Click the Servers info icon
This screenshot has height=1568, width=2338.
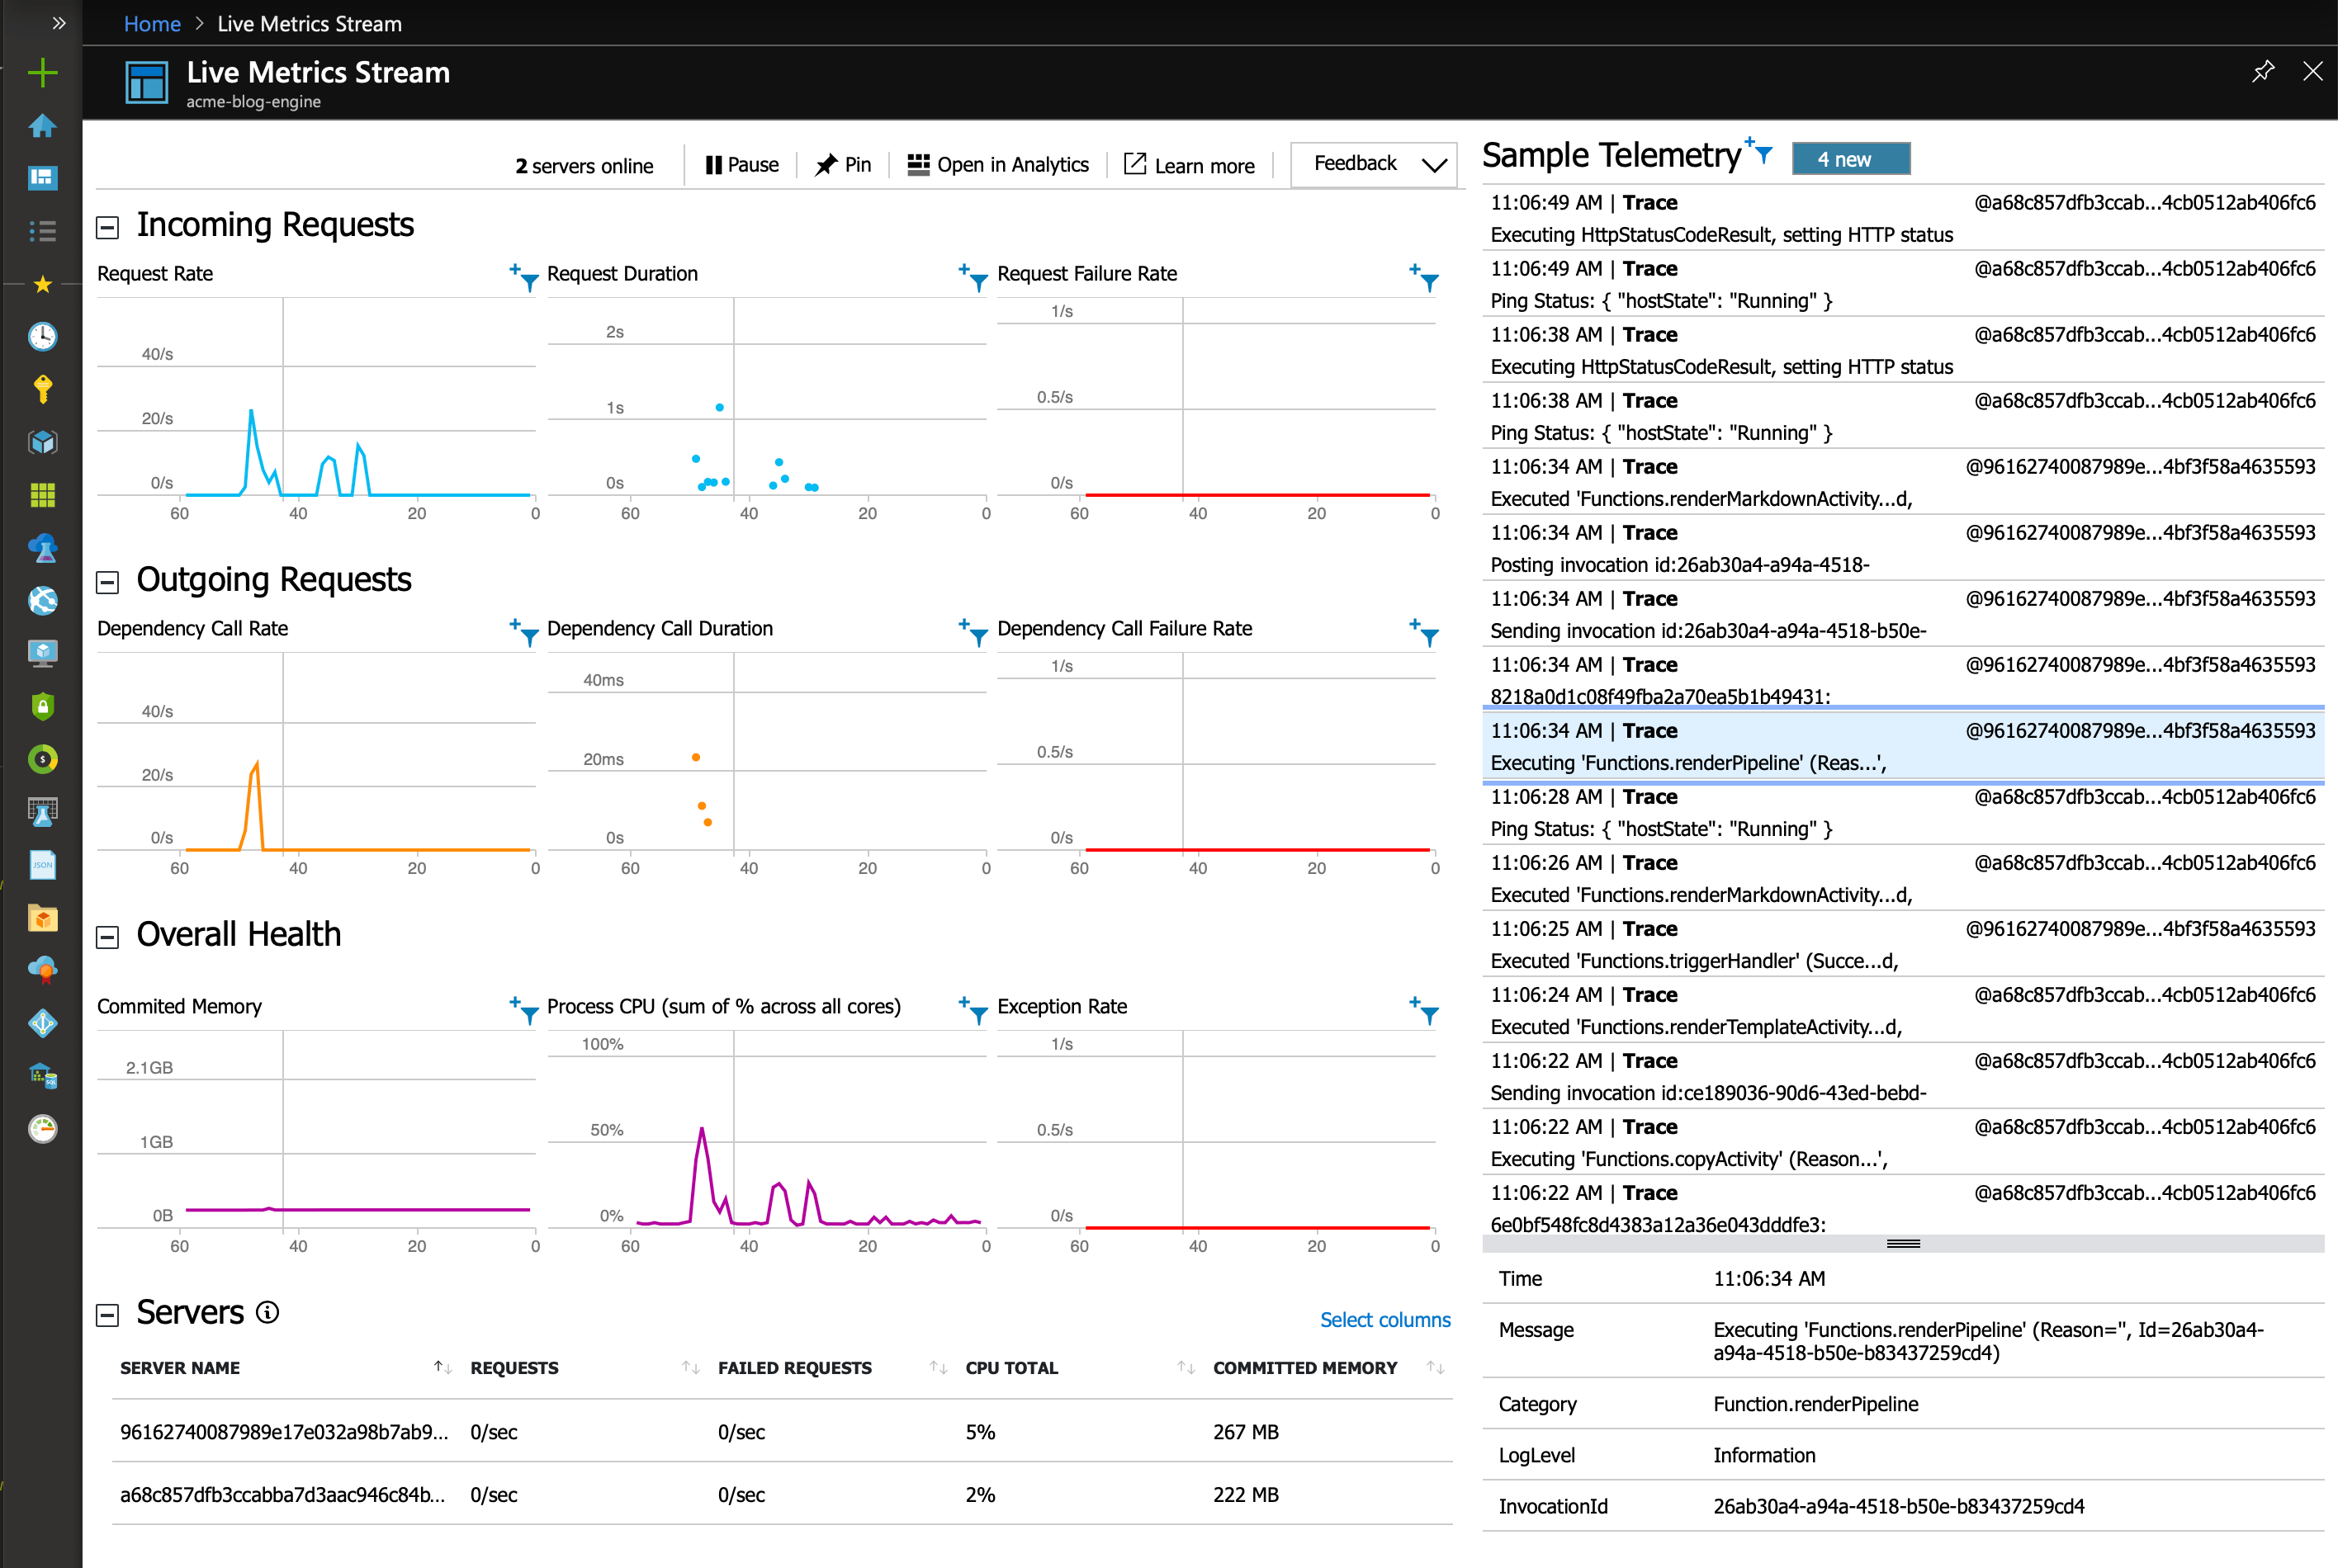pyautogui.click(x=267, y=1312)
